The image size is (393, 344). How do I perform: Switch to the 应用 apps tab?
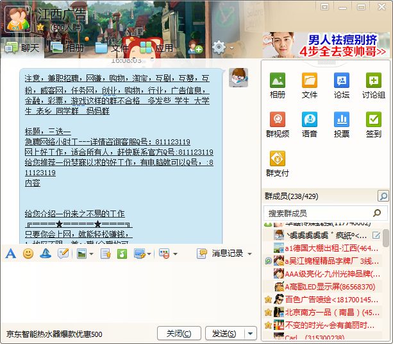point(156,47)
